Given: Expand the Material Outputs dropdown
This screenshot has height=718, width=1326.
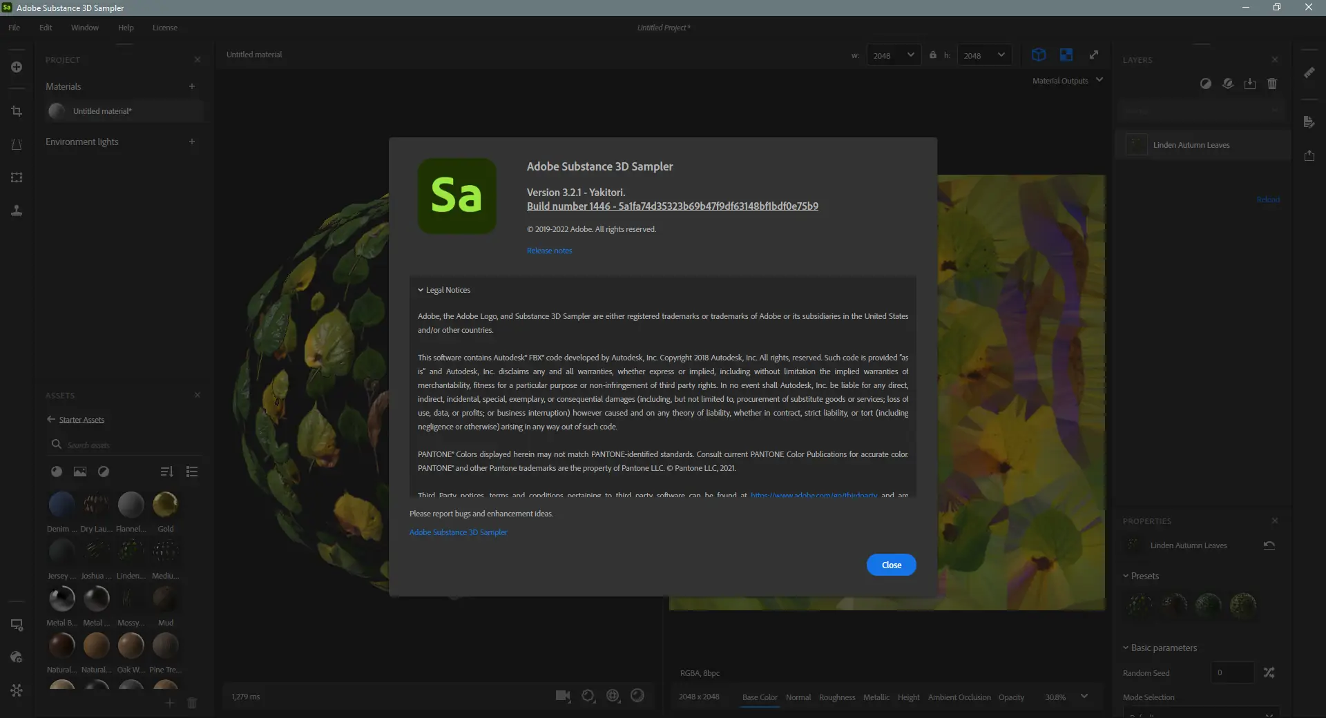Looking at the screenshot, I should 1068,81.
